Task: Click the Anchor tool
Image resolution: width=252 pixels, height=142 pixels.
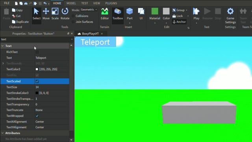Action: [x=179, y=22]
